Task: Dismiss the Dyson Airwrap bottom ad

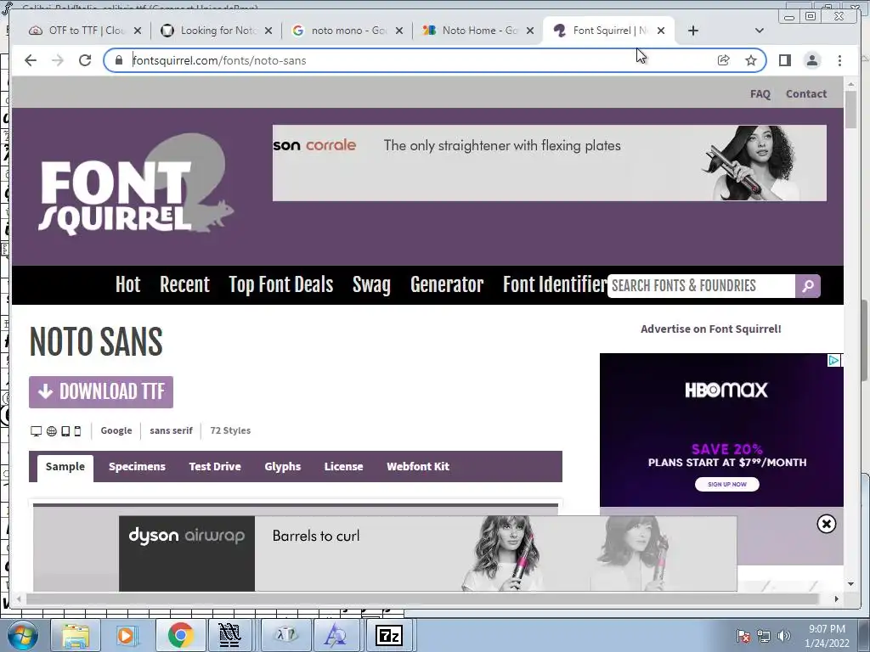Action: click(826, 524)
